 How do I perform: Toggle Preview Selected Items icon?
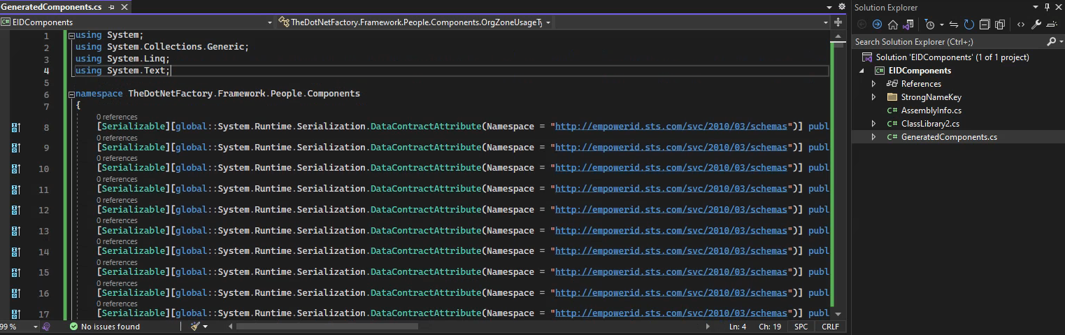point(1052,24)
